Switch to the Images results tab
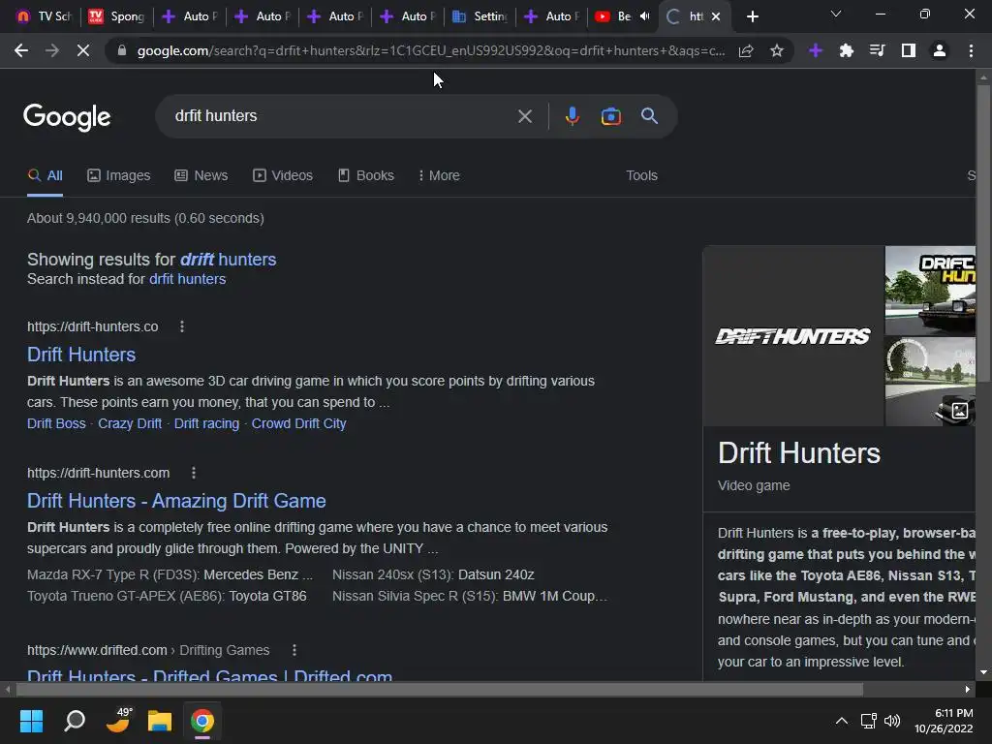The width and height of the screenshot is (992, 744). [x=119, y=175]
